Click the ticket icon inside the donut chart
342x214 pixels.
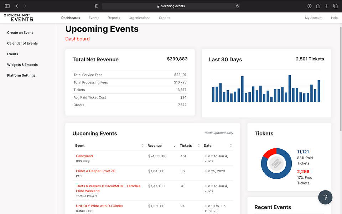(x=276, y=164)
